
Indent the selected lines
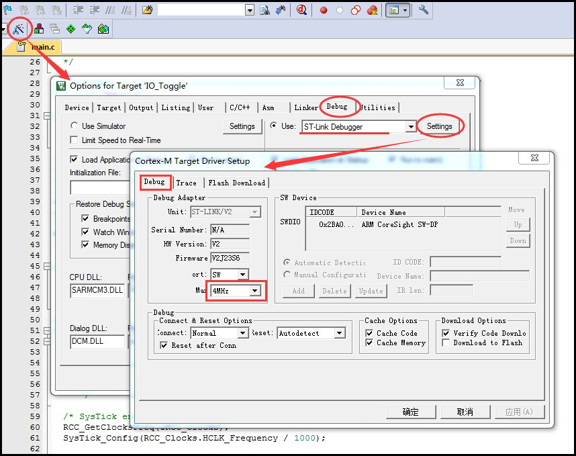[78, 10]
